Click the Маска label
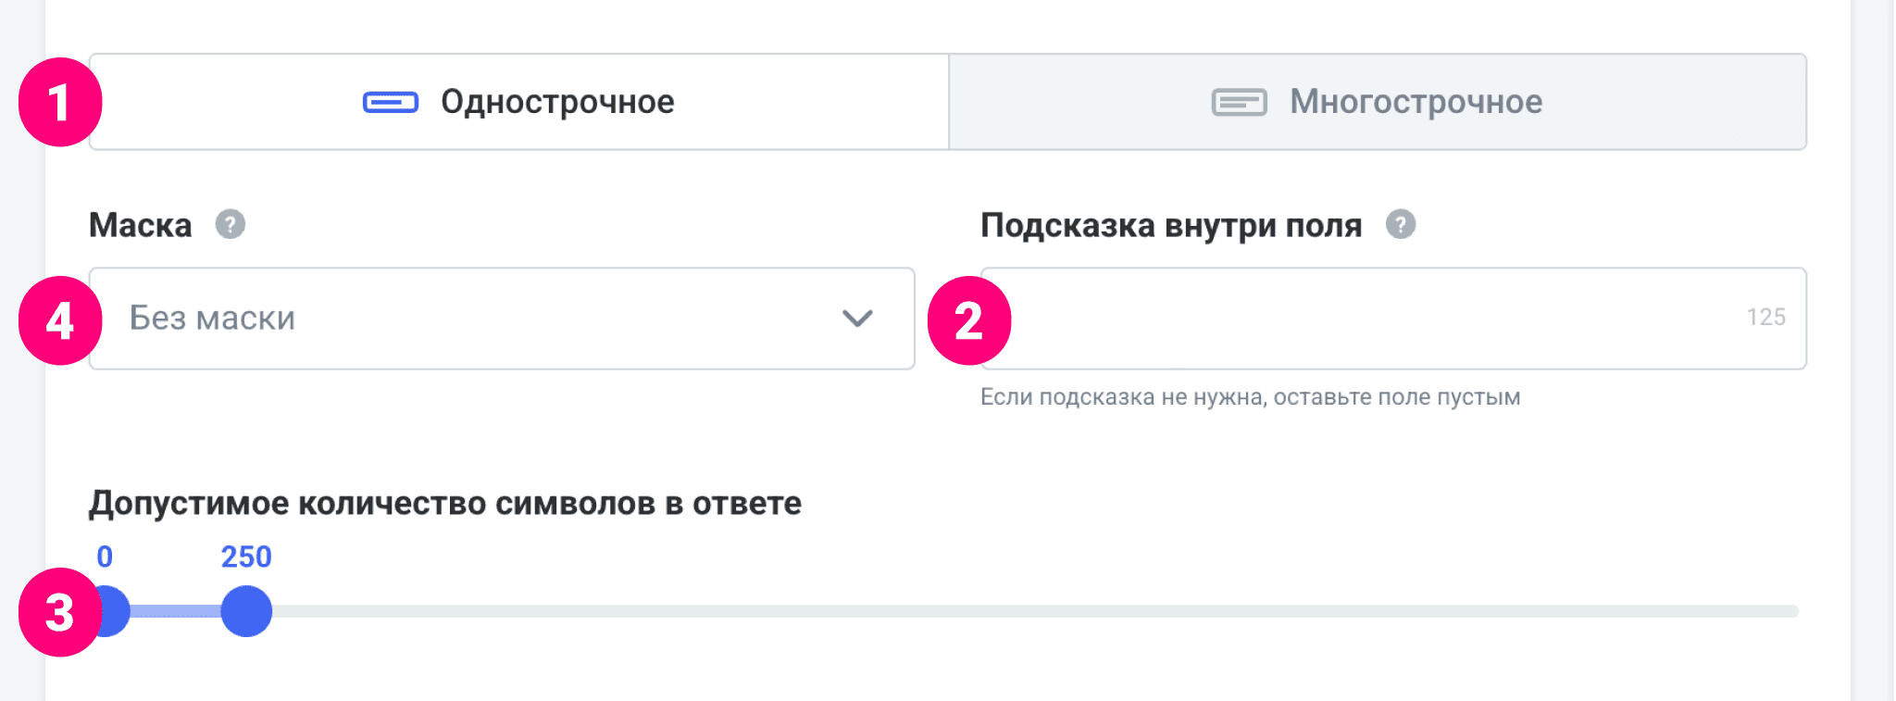The height and width of the screenshot is (701, 1896). coord(140,225)
